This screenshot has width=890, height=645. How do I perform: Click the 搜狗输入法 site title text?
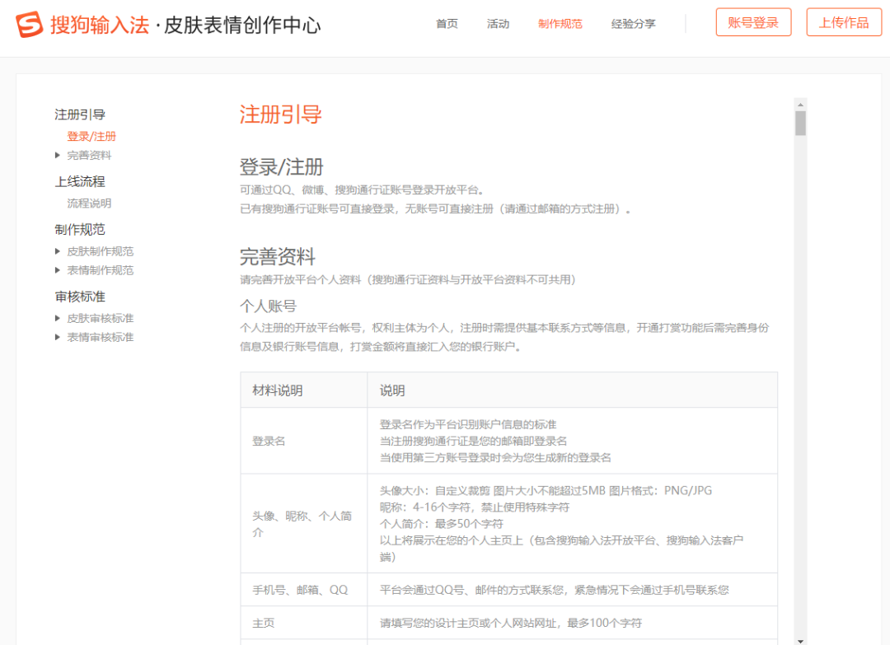click(x=100, y=25)
